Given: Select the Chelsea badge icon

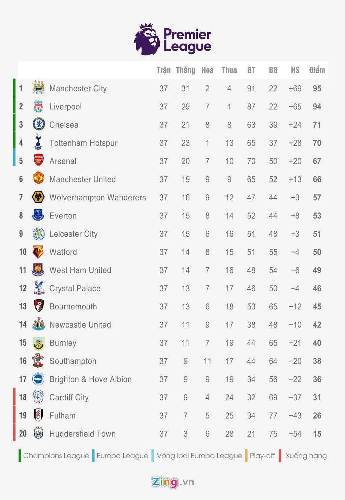Looking at the screenshot, I should point(38,125).
